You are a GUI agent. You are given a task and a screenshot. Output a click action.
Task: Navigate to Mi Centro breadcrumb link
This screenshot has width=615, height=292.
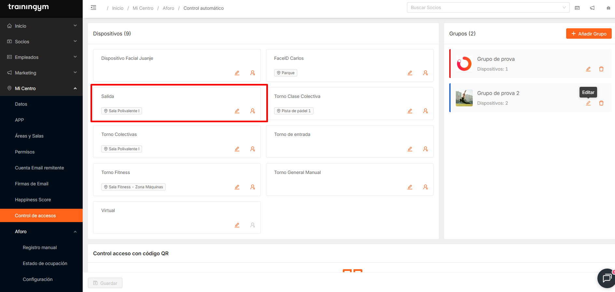click(143, 8)
